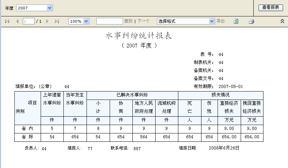Click the 流域机构处理 header cell
The width and height of the screenshot is (288, 168).
(x=166, y=107)
